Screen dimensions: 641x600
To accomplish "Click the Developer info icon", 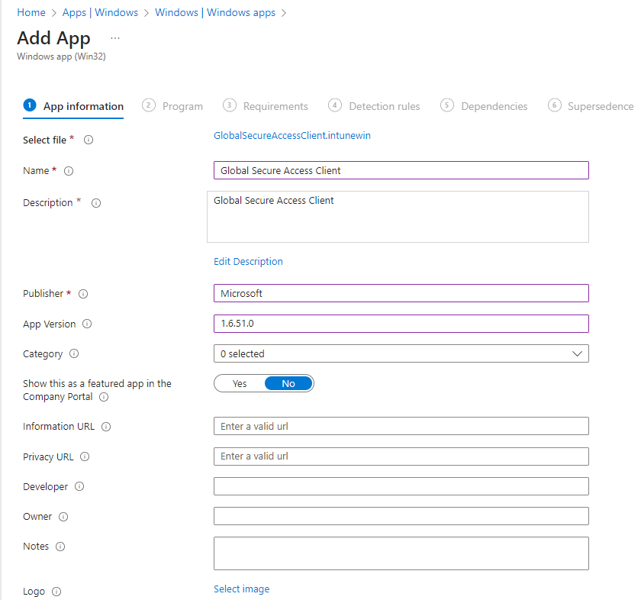I will click(x=79, y=486).
